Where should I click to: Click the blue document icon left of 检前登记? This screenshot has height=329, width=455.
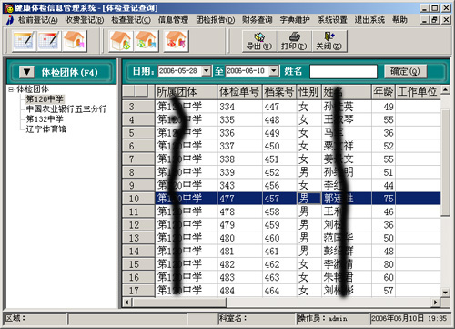coord(10,20)
